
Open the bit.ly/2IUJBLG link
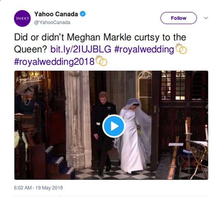pyautogui.click(x=81, y=49)
